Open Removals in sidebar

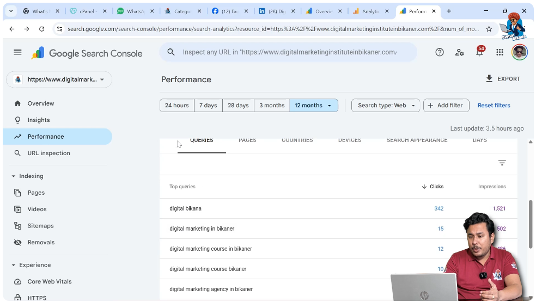(x=57, y=242)
